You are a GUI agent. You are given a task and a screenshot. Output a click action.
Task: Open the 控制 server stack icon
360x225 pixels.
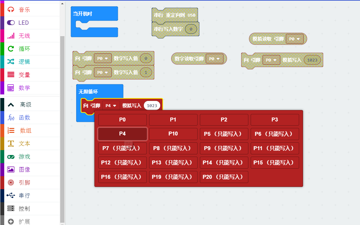tap(11, 208)
